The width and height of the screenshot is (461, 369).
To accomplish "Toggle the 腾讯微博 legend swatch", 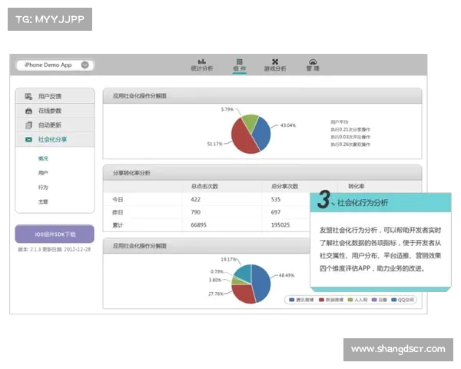I will tap(292, 300).
